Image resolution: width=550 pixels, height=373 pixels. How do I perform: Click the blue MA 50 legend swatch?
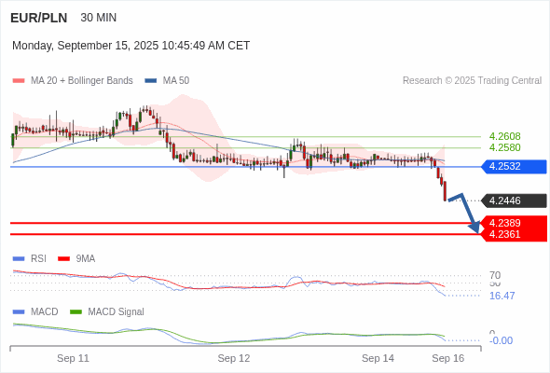pyautogui.click(x=151, y=81)
